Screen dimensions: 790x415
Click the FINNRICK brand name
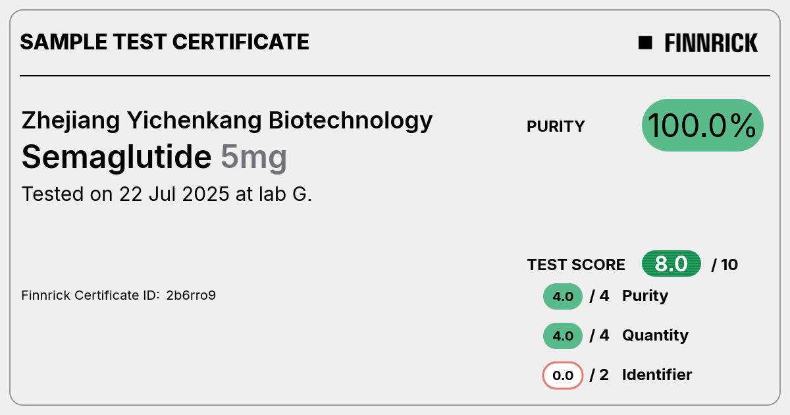tap(711, 43)
